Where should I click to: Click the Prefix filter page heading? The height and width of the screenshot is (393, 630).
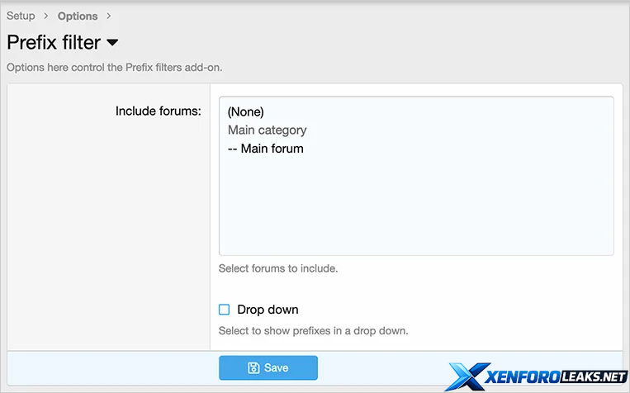point(54,42)
